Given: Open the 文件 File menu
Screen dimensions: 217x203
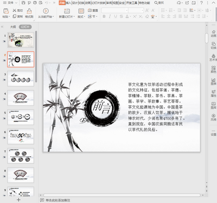Looking at the screenshot, I should click(9, 3).
